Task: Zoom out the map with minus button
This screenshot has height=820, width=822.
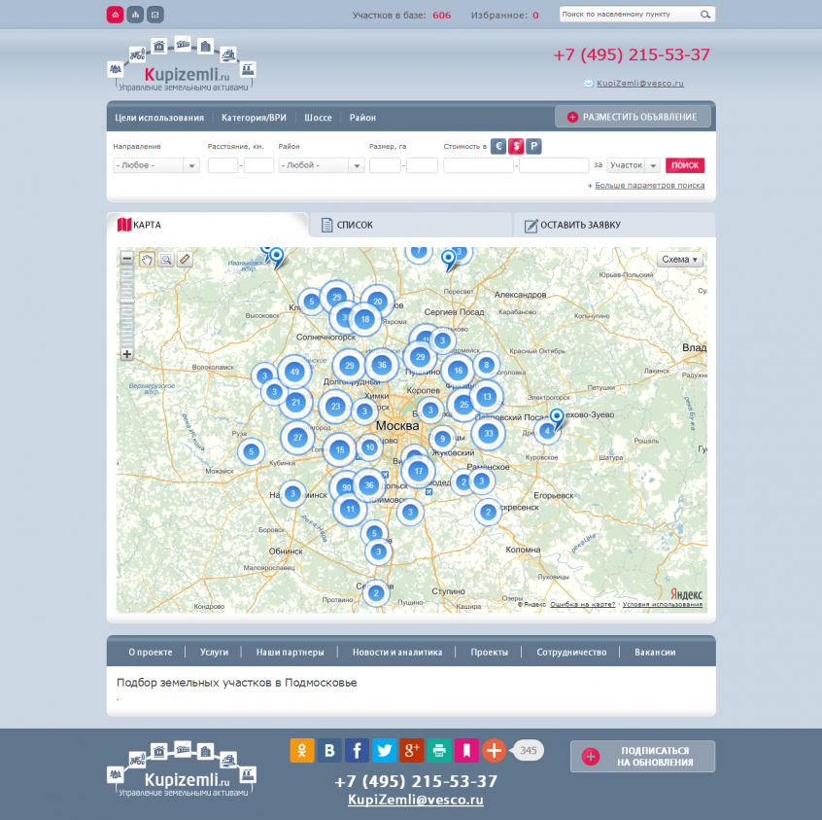Action: click(x=126, y=259)
